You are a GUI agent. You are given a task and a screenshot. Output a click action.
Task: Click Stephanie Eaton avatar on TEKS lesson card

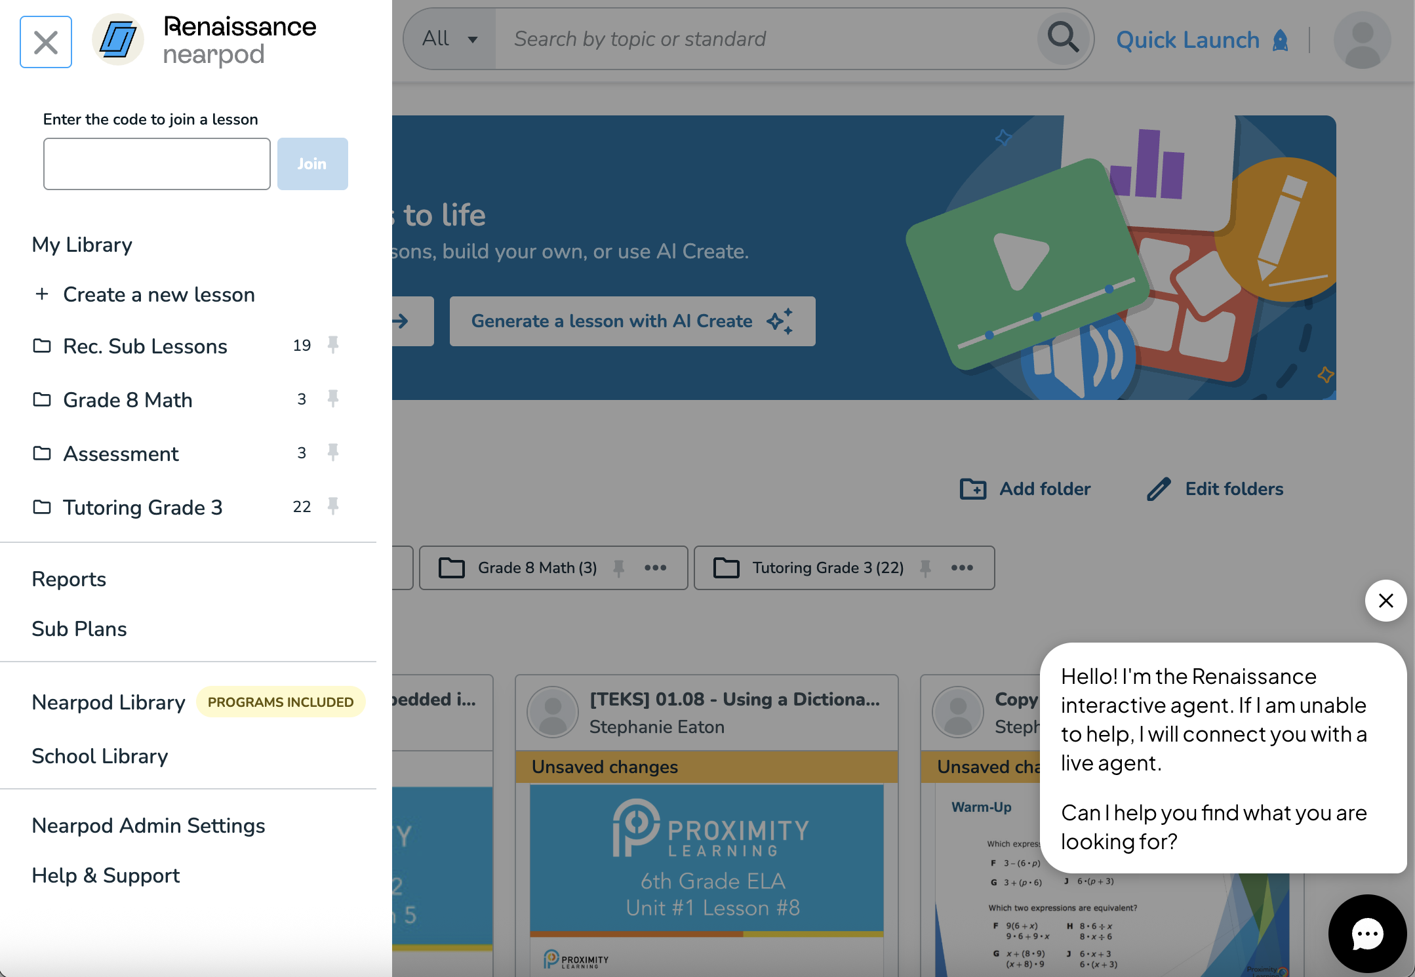[x=553, y=712]
